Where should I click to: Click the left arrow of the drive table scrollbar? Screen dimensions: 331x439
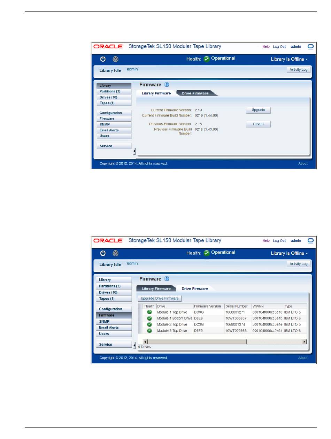click(146, 342)
